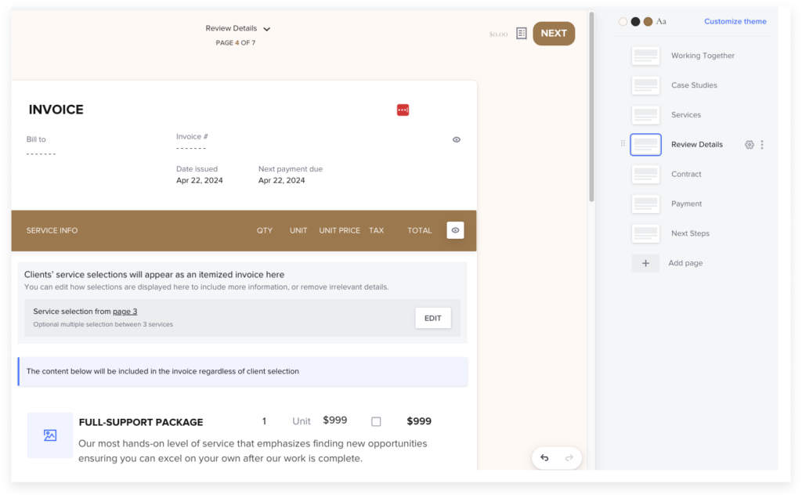Open the Aa typography style option
This screenshot has height=498, width=802.
click(660, 21)
